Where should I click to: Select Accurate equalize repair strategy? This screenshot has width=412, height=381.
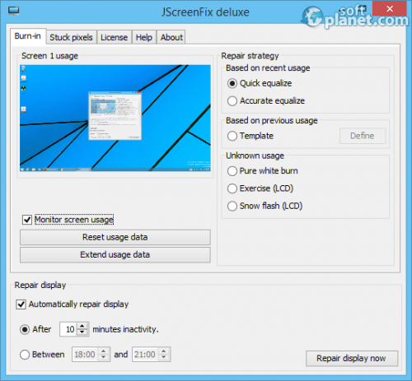coord(232,101)
